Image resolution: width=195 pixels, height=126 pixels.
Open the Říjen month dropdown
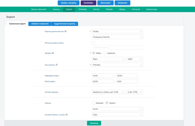pyautogui.click(x=108, y=59)
